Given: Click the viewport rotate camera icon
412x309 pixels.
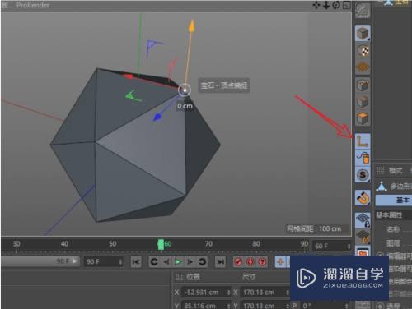Looking at the screenshot, I should point(336,5).
